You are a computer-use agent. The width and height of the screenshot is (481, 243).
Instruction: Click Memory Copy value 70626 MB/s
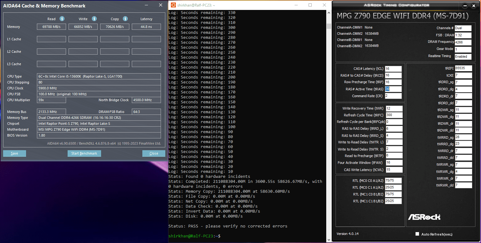click(x=115, y=27)
